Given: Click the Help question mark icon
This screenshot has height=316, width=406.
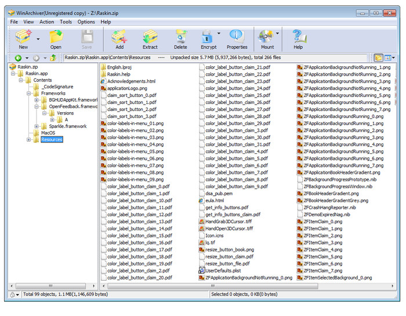Looking at the screenshot, I should 299,36.
